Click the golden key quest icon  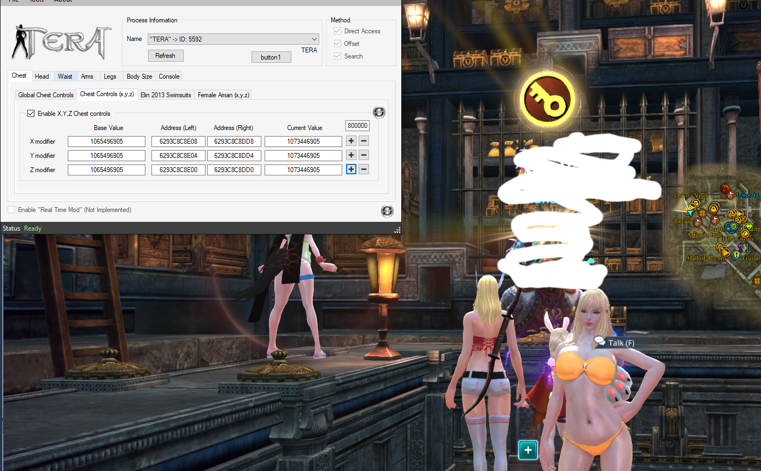pyautogui.click(x=547, y=98)
